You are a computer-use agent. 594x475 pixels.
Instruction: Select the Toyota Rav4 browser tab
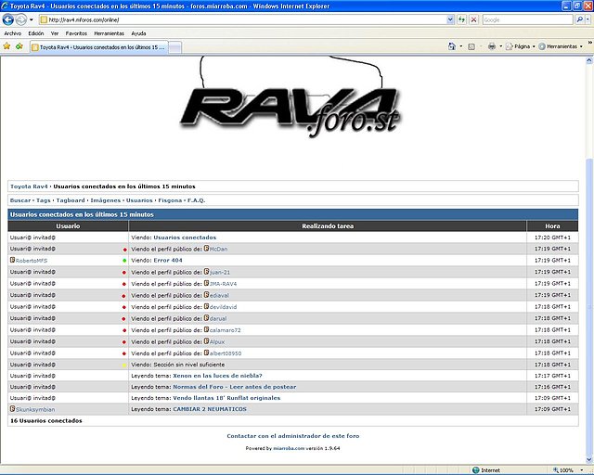tap(99, 47)
